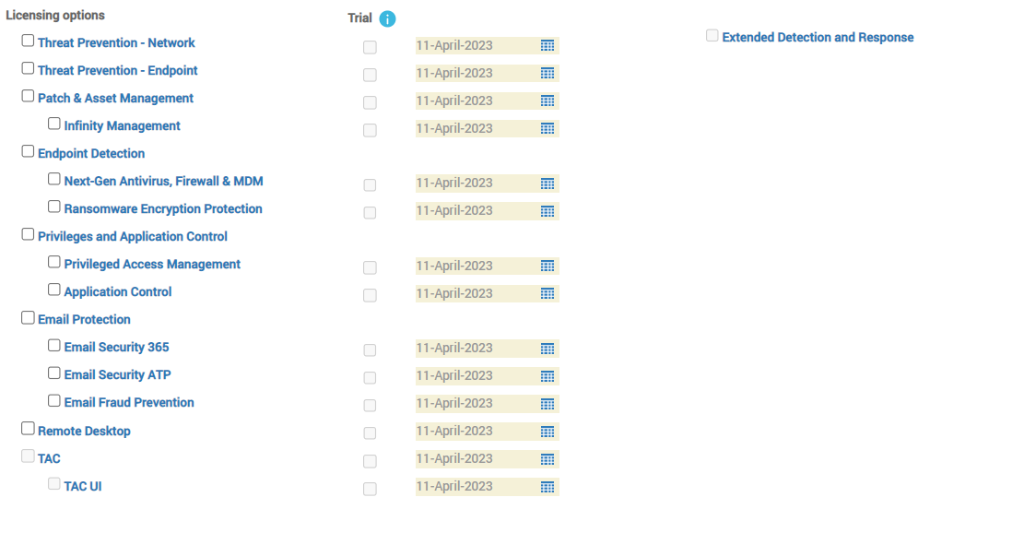Click the Email Protection label link
This screenshot has width=1024, height=533.
point(84,319)
